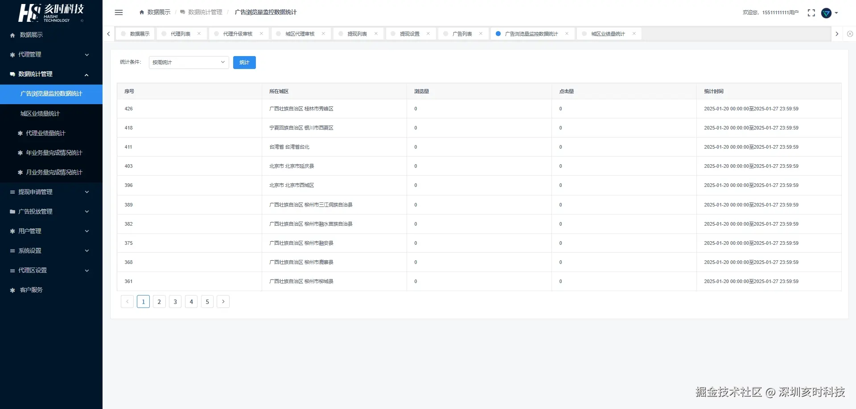Viewport: 856px width, 409px height.
Task: Open the 按周统计 condition dropdown
Action: coord(189,62)
